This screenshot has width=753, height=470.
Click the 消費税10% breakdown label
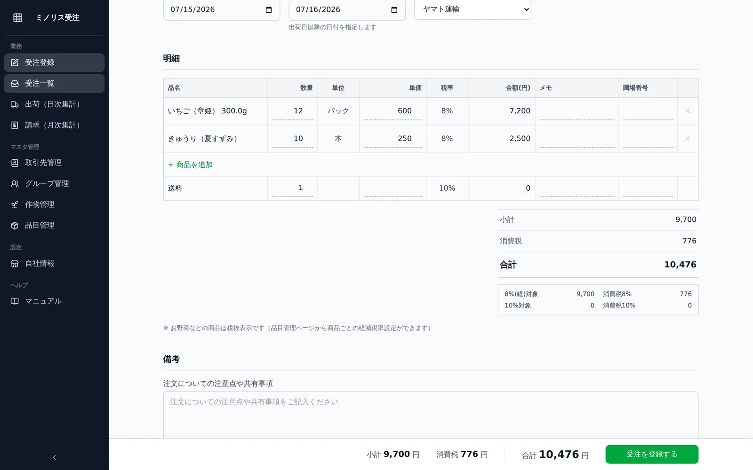click(619, 305)
